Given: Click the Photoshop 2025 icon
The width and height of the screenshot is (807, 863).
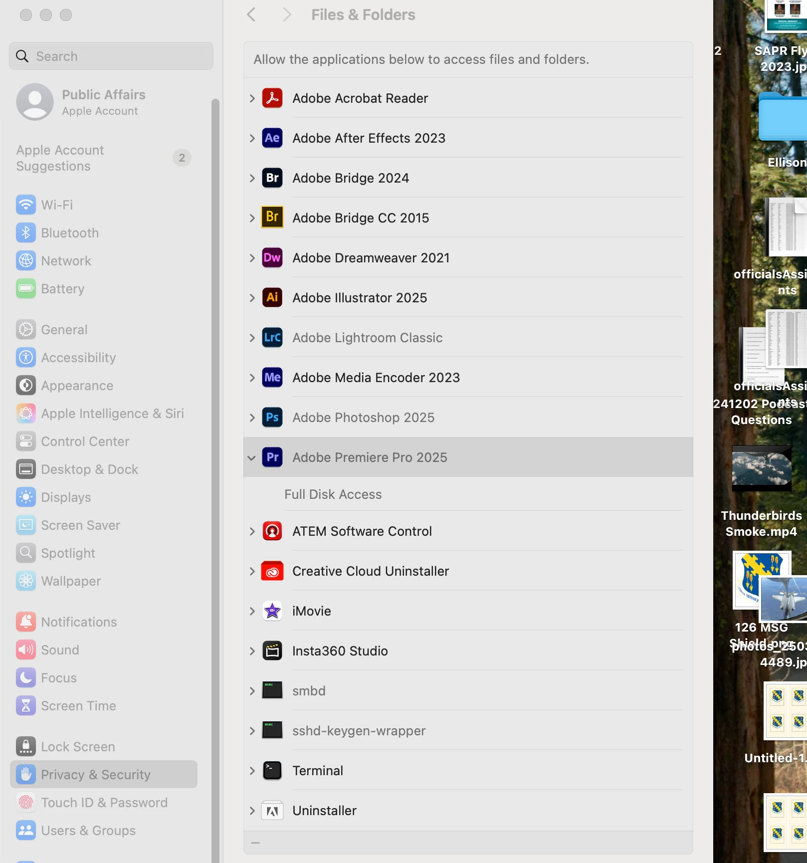Looking at the screenshot, I should (x=272, y=418).
